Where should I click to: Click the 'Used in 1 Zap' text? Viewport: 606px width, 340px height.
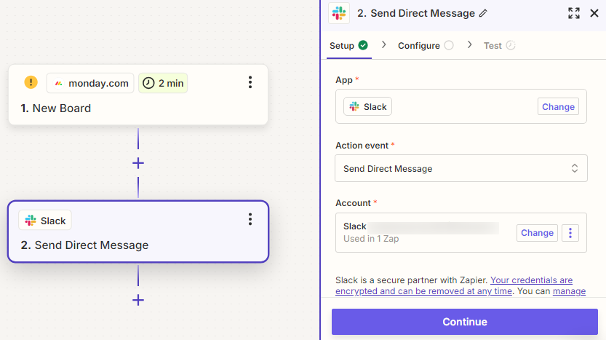[x=371, y=239]
